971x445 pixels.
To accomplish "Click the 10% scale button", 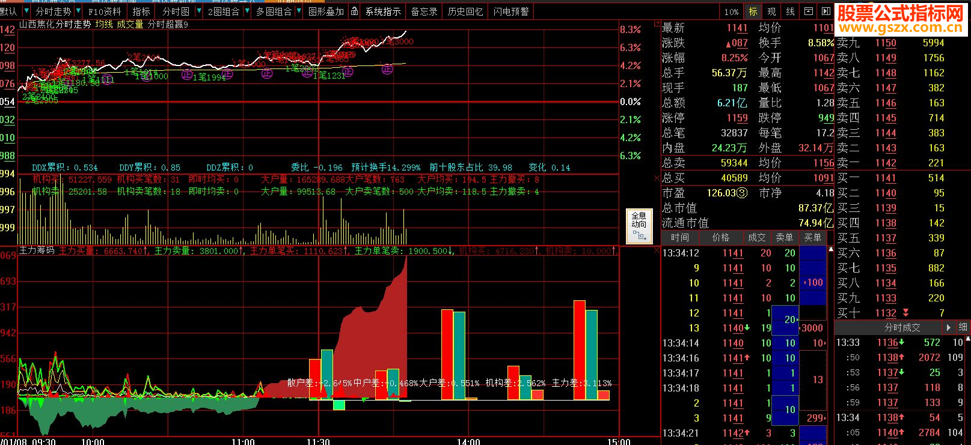I will click(x=731, y=11).
